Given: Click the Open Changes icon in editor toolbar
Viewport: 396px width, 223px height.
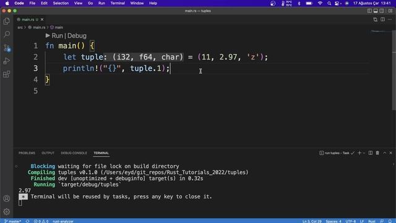Looking at the screenshot, I should [x=376, y=19].
